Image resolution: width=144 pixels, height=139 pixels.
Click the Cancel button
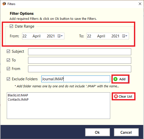point(126,132)
